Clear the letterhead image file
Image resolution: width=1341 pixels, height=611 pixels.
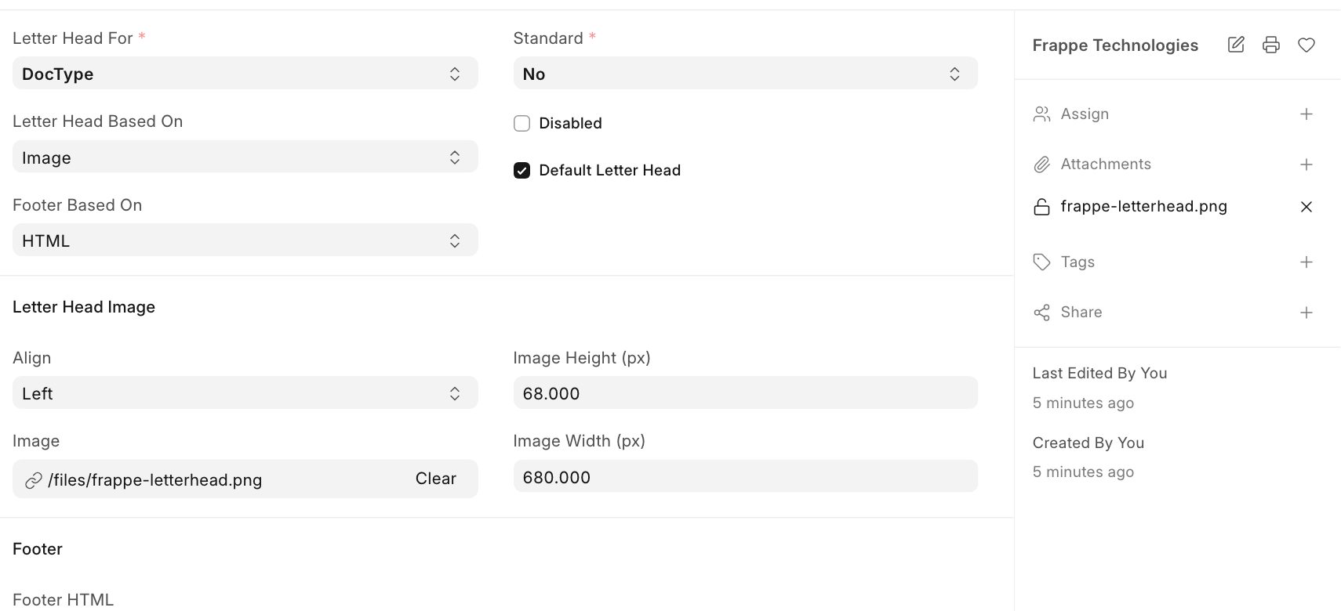tap(435, 479)
